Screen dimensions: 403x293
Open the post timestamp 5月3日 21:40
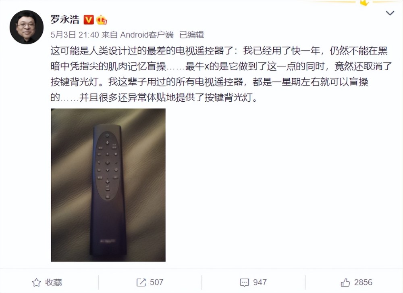click(x=75, y=35)
